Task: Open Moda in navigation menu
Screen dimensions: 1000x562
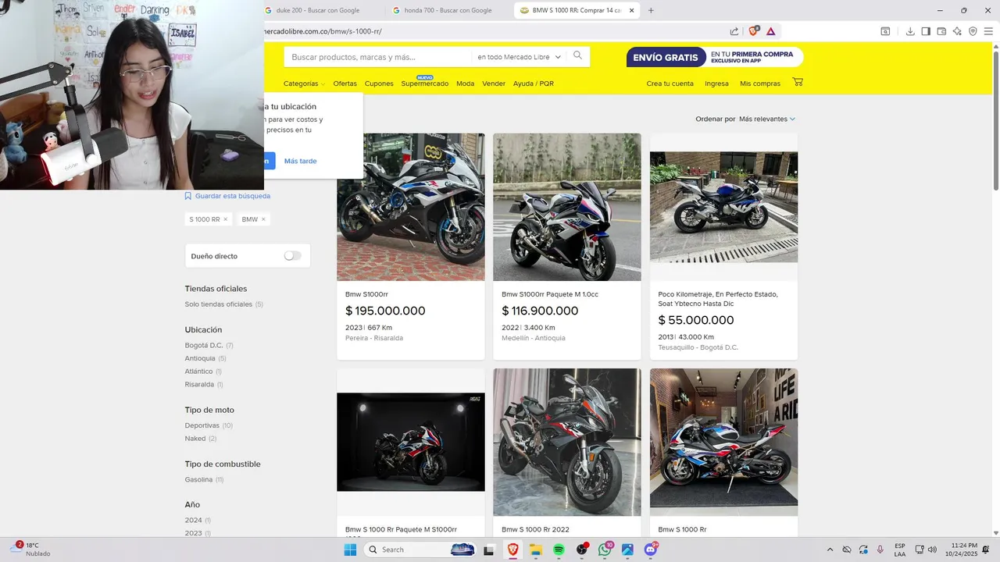Action: [x=465, y=84]
